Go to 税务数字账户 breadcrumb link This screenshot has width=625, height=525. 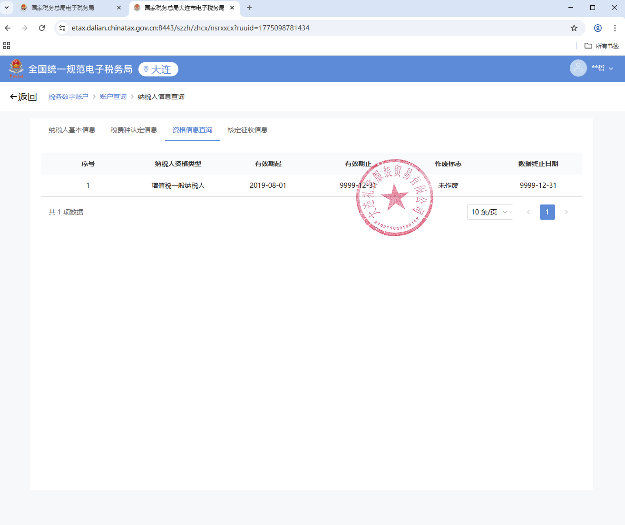pos(68,97)
